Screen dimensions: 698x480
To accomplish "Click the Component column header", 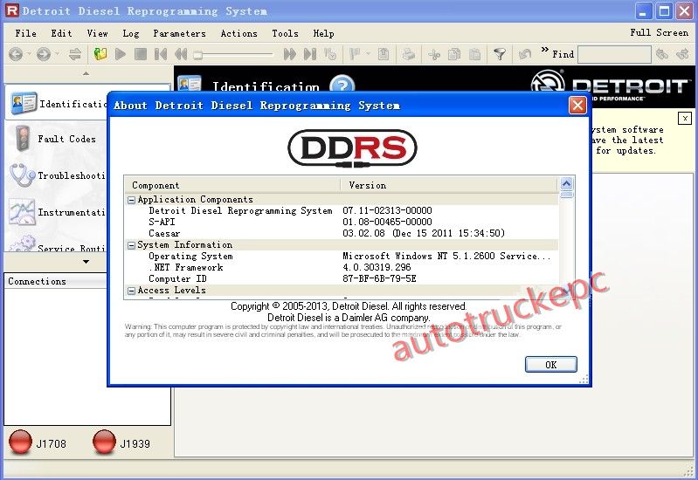I will click(x=233, y=185).
